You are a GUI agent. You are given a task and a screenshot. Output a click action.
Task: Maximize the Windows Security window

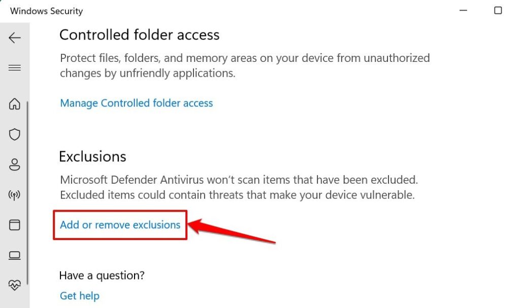tap(498, 11)
